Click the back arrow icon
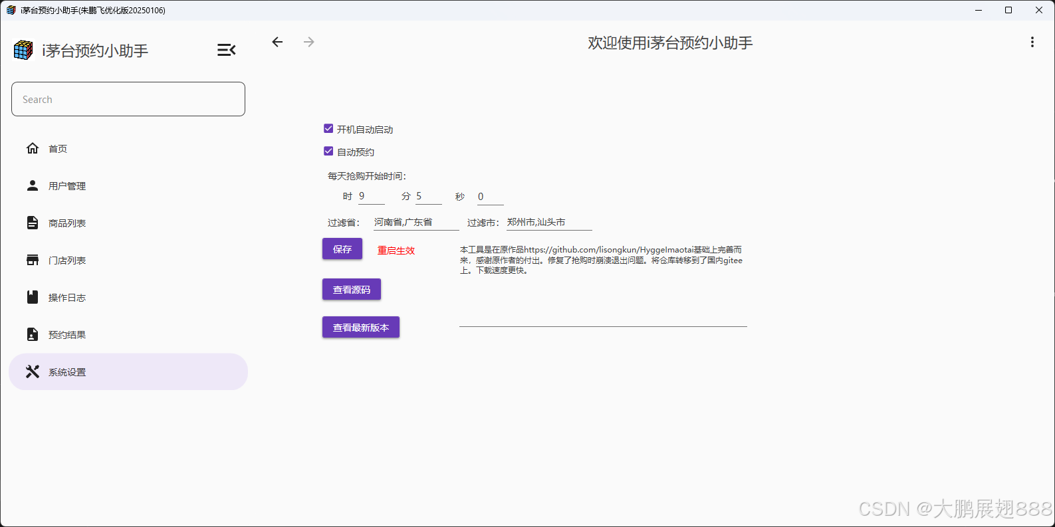 277,42
